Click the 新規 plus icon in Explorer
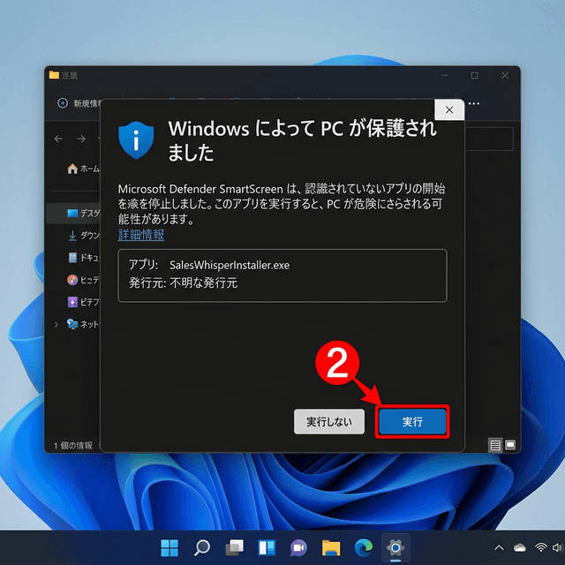The image size is (565, 565). (63, 103)
